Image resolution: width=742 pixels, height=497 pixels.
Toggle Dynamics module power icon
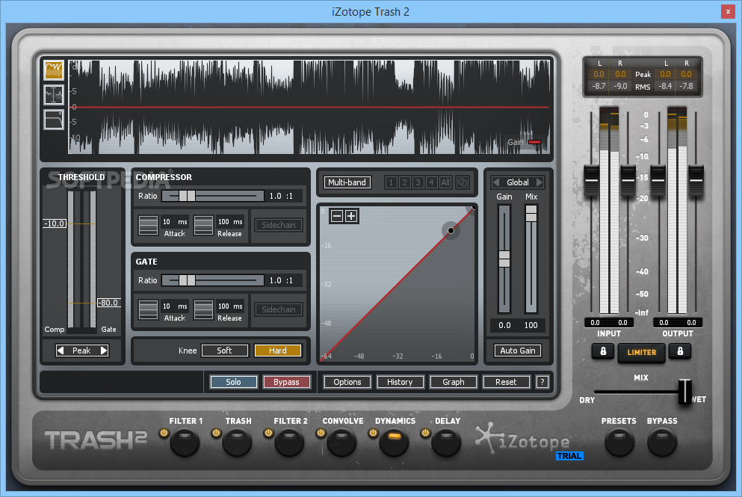pos(373,433)
